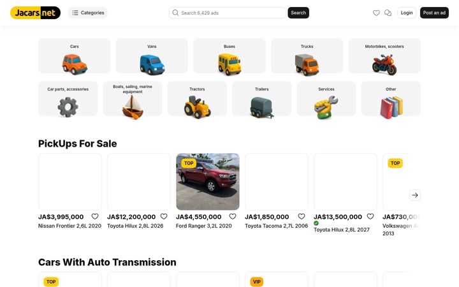This screenshot has width=459, height=287.
Task: Open the red Ford Ranger photo
Action: click(x=208, y=182)
